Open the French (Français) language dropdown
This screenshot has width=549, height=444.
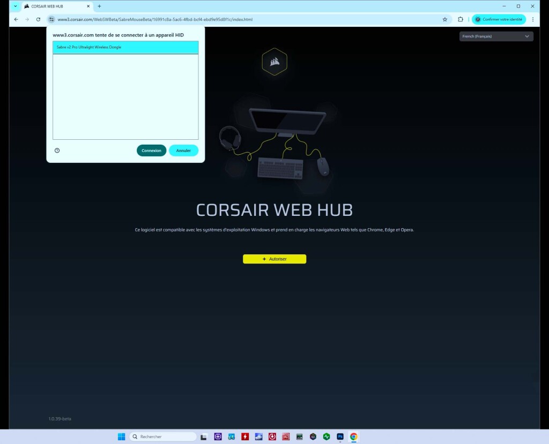point(496,36)
